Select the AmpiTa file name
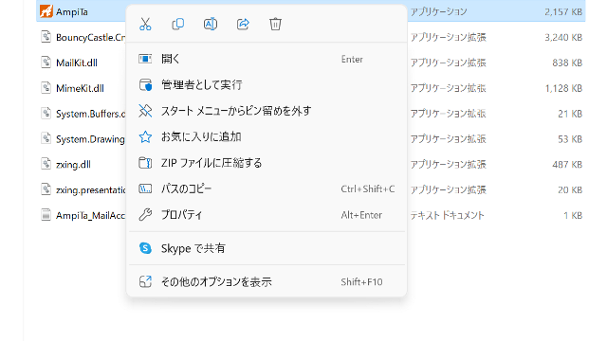The height and width of the screenshot is (341, 607). [72, 12]
